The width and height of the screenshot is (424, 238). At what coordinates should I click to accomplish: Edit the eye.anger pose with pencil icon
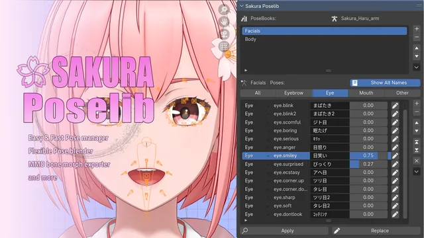tap(395, 147)
